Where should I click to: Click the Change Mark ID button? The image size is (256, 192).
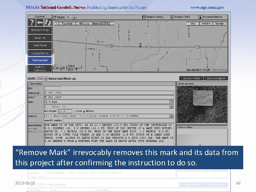(40, 53)
